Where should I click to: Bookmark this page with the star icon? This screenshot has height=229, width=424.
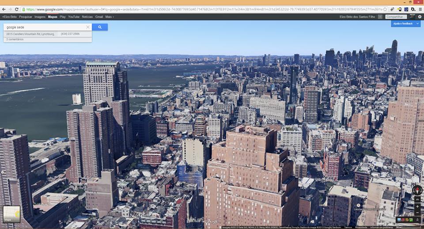(385, 9)
